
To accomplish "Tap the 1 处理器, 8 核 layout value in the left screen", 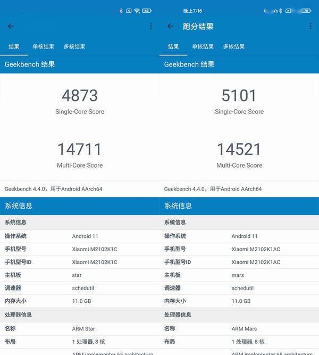I will pyautogui.click(x=89, y=342).
